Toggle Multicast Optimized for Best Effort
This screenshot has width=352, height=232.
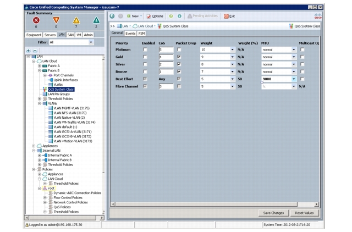(302, 79)
